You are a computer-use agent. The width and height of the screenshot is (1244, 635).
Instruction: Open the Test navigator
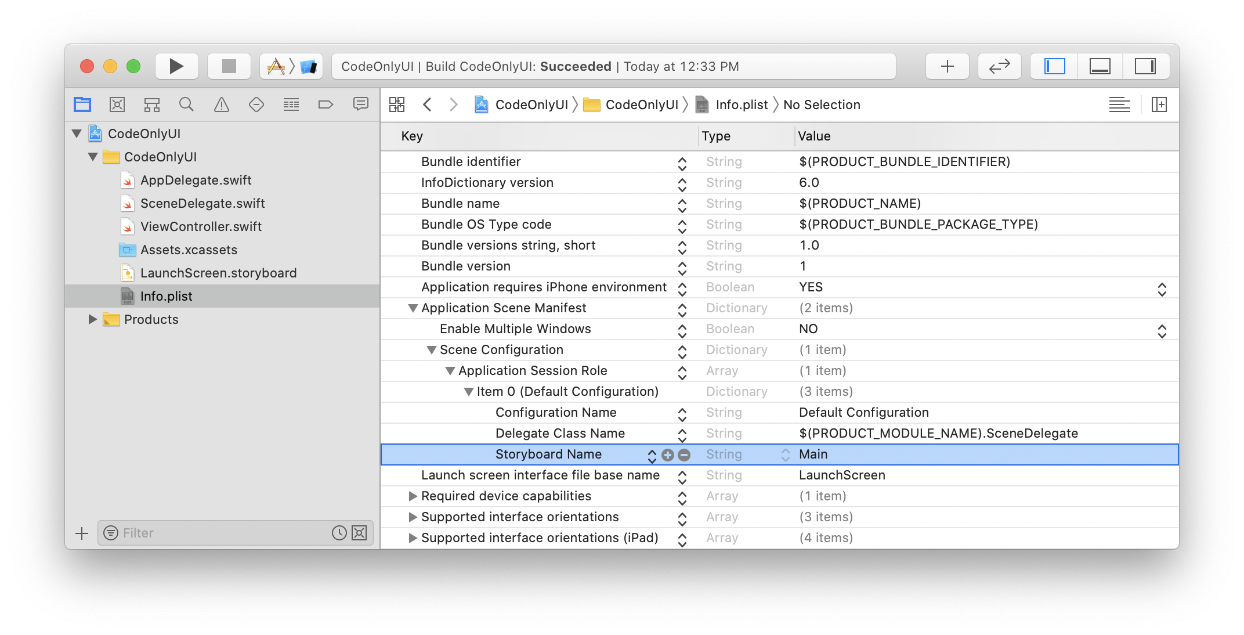(256, 104)
